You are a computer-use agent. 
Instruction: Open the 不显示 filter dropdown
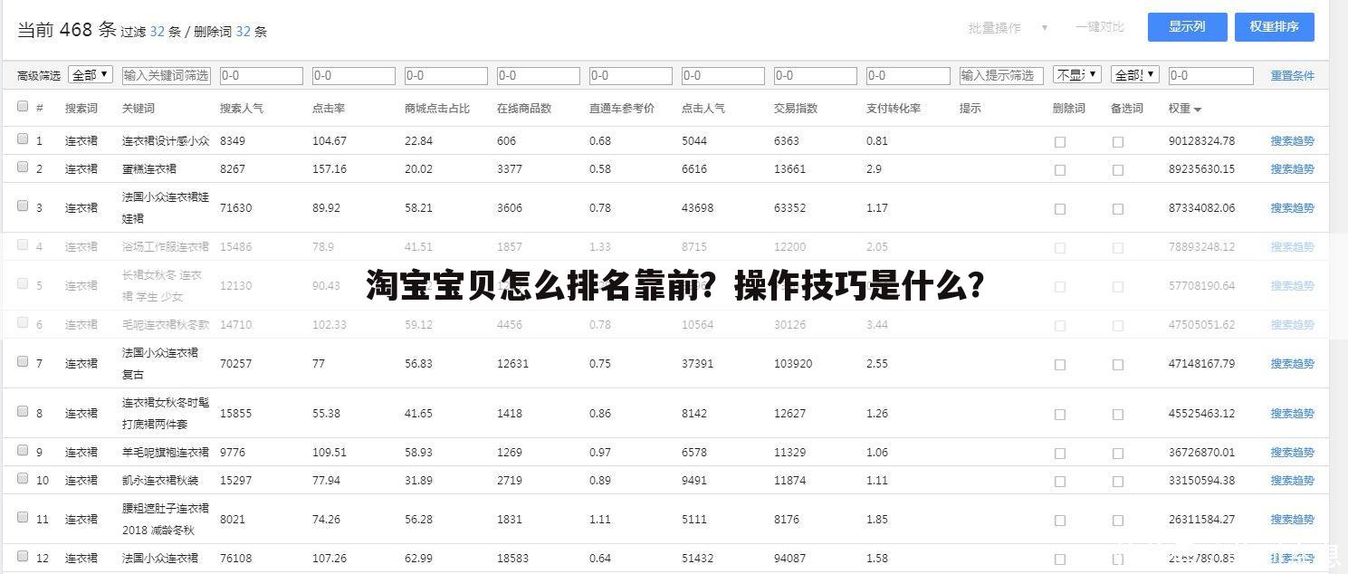[x=1076, y=75]
